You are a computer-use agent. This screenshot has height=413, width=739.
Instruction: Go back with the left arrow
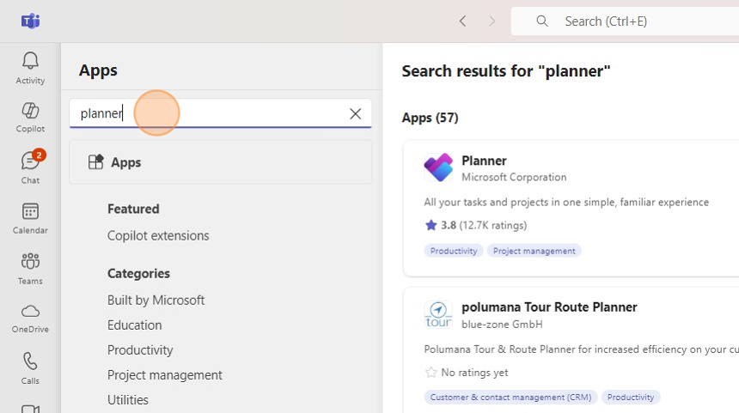pos(462,21)
